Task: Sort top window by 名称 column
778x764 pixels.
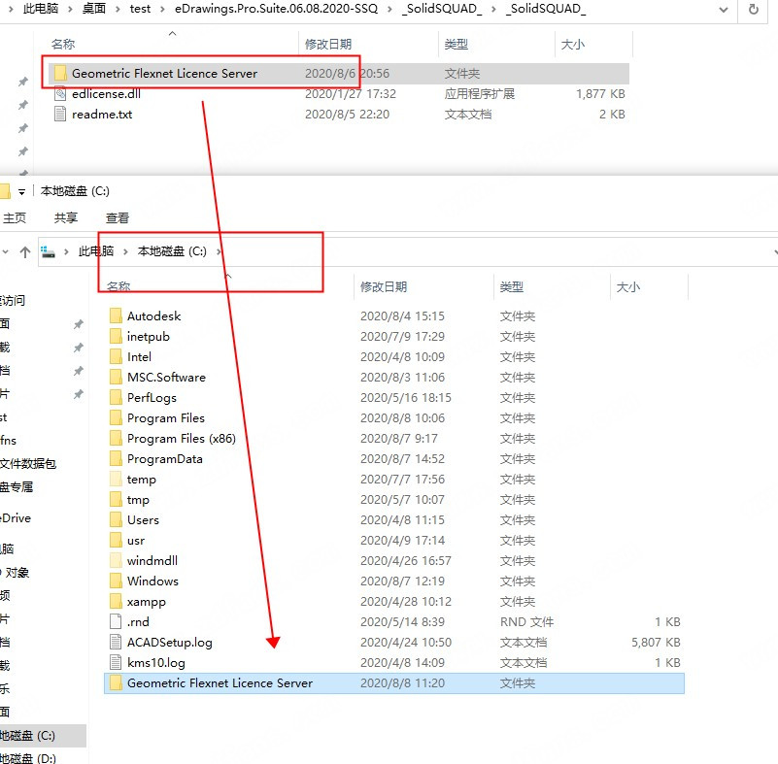Action: click(x=63, y=45)
